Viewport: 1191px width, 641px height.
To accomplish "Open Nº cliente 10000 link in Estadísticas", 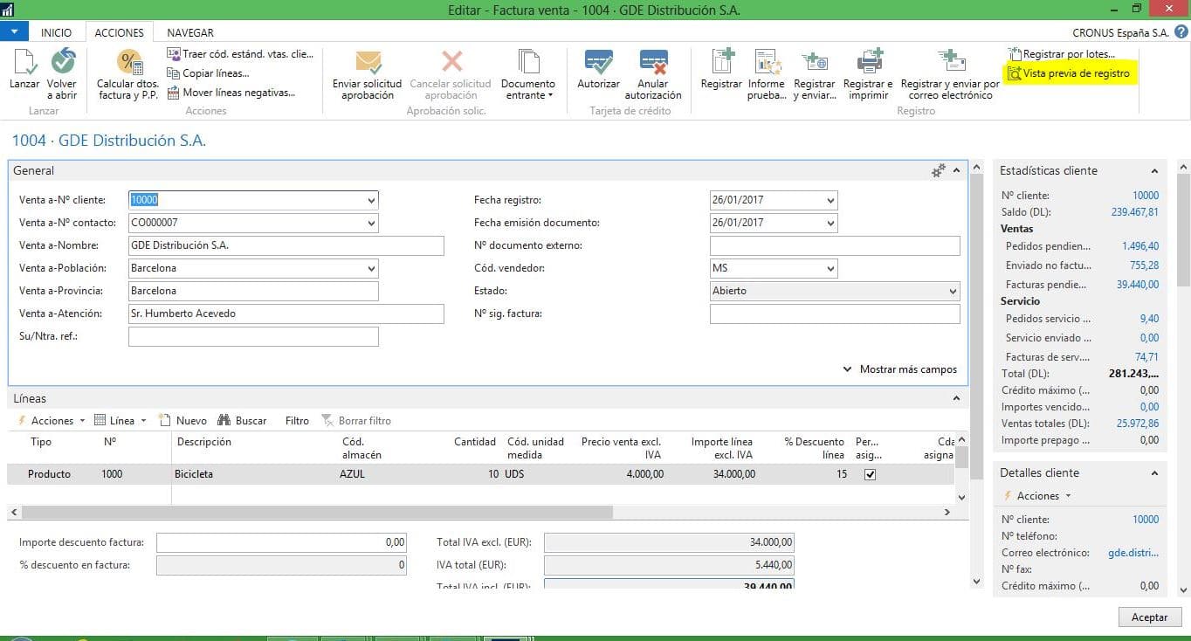I will coord(1146,196).
